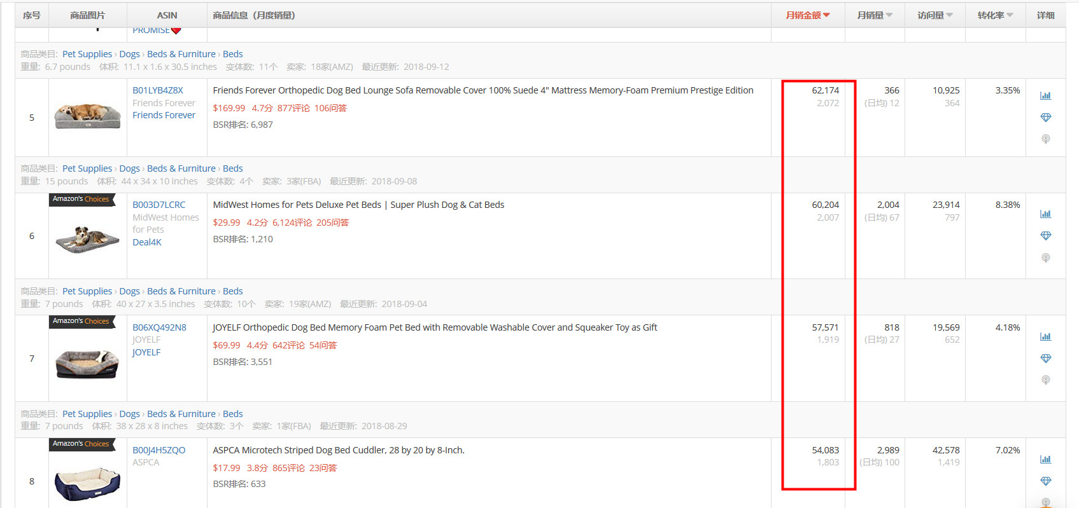Click $29.99 price

227,223
